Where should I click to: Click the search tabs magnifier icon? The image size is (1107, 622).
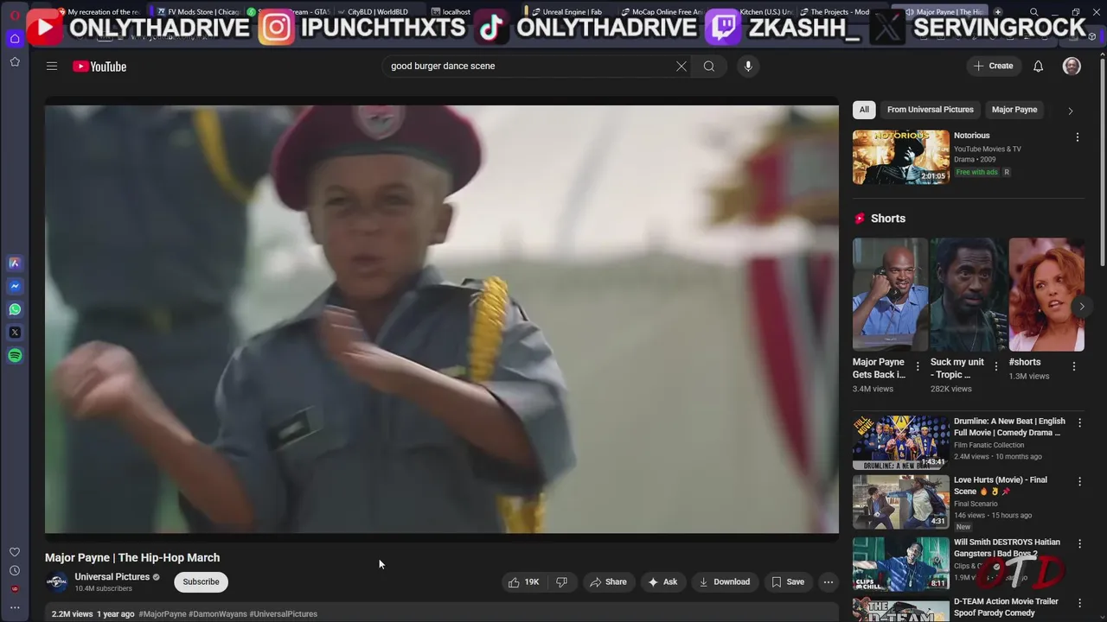(1033, 12)
